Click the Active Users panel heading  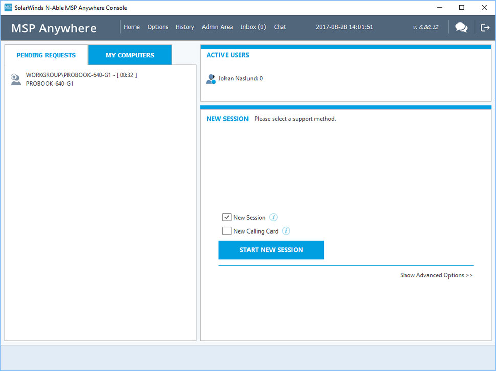coord(228,55)
